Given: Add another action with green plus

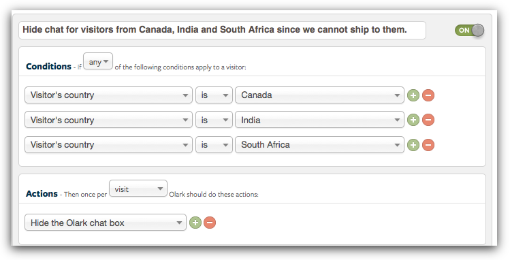Looking at the screenshot, I should pyautogui.click(x=195, y=223).
